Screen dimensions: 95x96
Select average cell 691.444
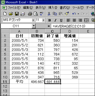[x=53, y=82]
